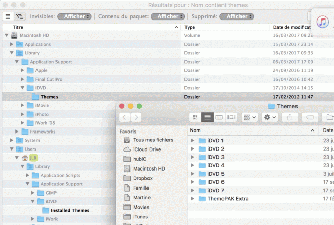The width and height of the screenshot is (334, 225).
Task: Click the Themes window title folder icon
Action: tap(271, 106)
